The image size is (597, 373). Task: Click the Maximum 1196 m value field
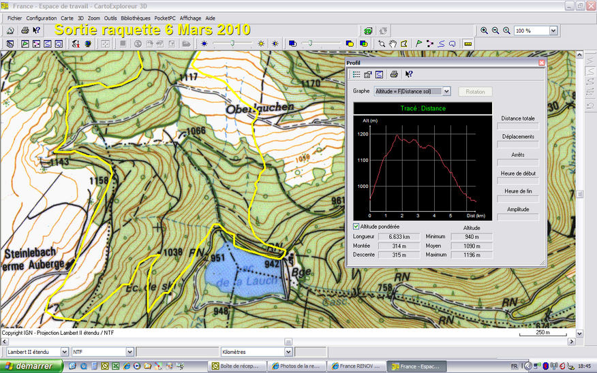[472, 255]
